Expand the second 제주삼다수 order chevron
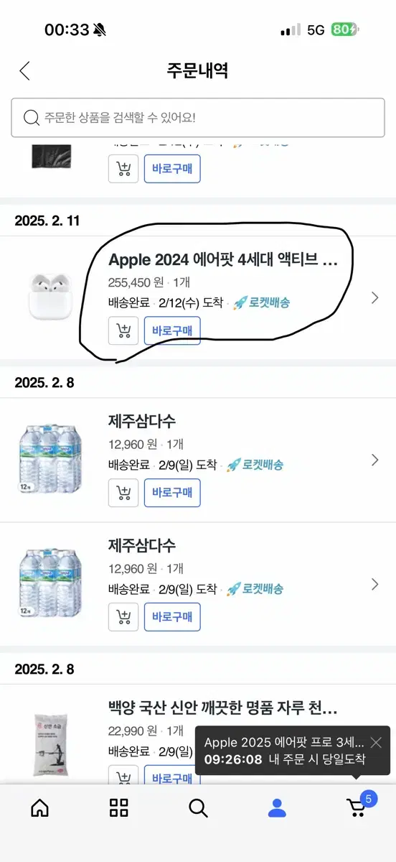 (x=374, y=584)
